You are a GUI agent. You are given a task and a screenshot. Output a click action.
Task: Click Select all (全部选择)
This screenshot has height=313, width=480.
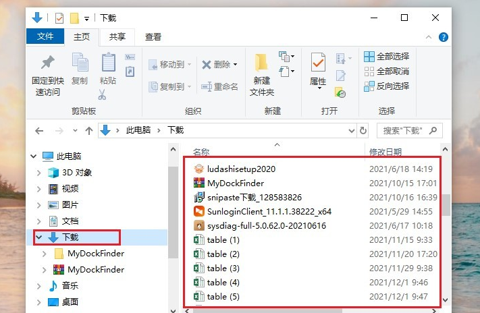tap(387, 56)
